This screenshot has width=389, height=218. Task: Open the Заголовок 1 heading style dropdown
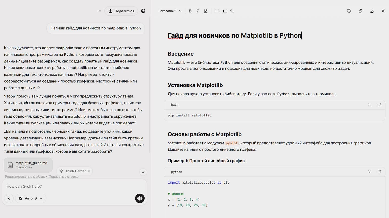coord(170,11)
